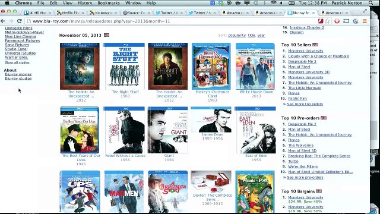The width and height of the screenshot is (380, 214).
Task: Reload the page with refresh icon
Action: click(x=20, y=21)
